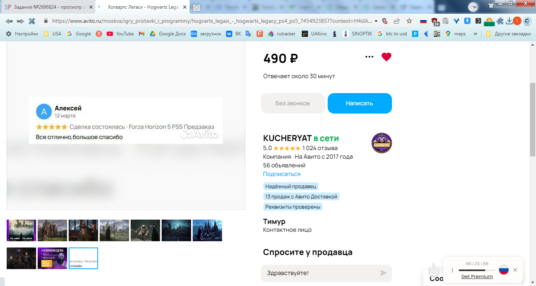536x286 pixels.
Task: Click the Надёжный продавец badge
Action: point(291,186)
